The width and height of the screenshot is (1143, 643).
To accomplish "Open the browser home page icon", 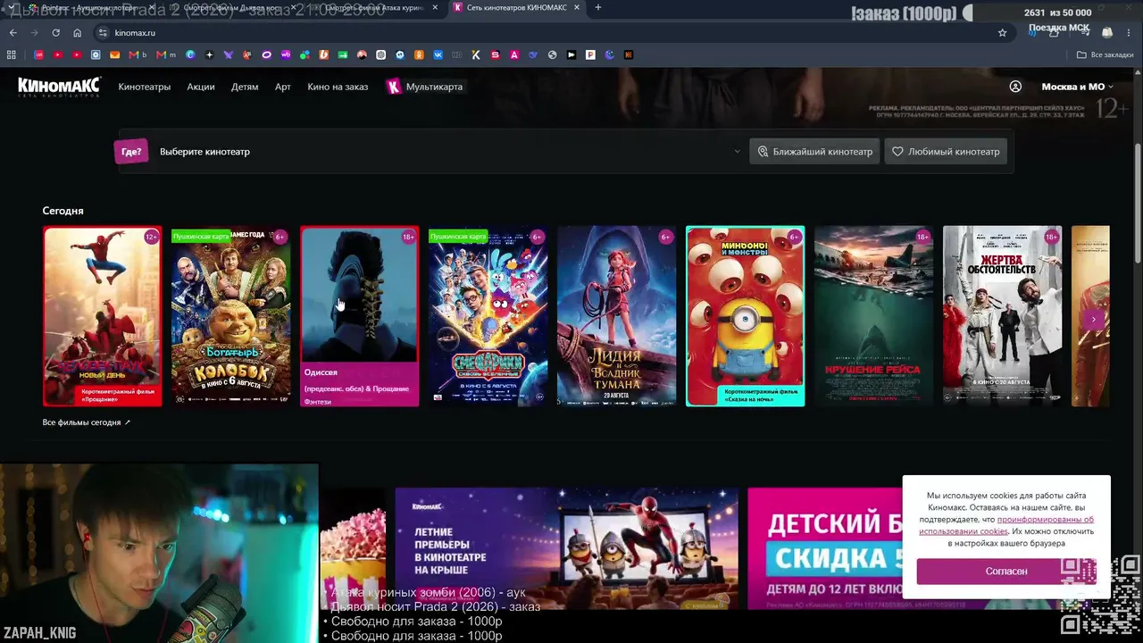I will pyautogui.click(x=78, y=33).
